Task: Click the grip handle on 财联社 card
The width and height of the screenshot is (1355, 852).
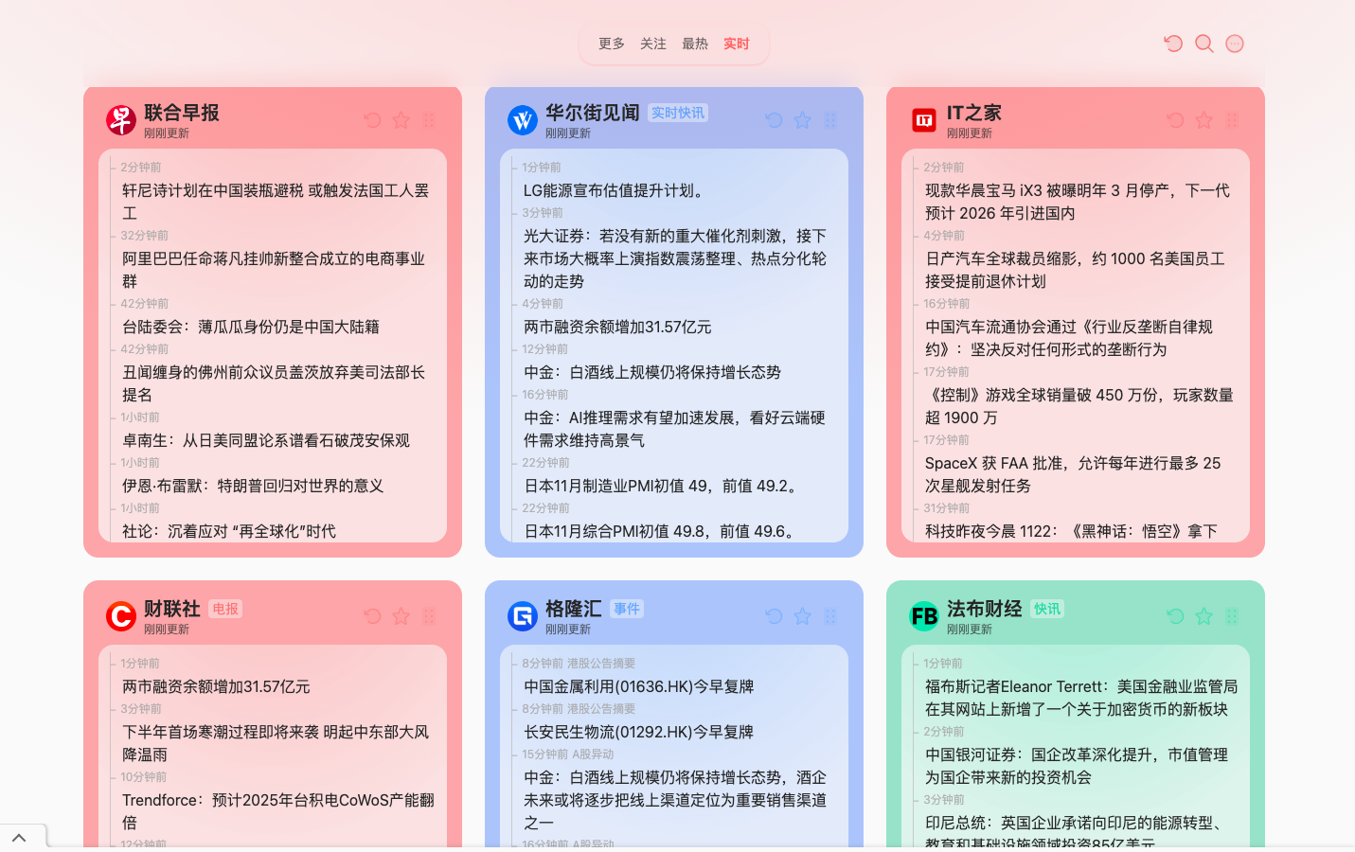Action: (429, 616)
